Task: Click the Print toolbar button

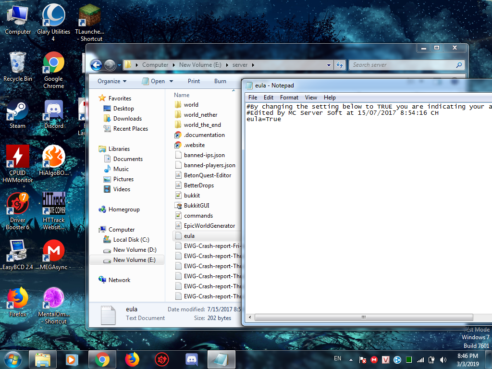Action: click(194, 81)
